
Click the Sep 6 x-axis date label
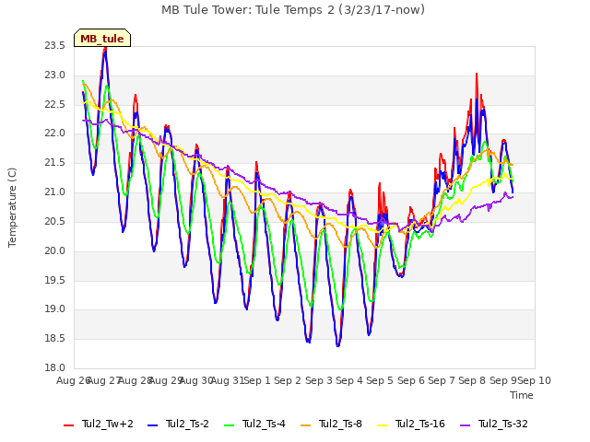tap(411, 380)
